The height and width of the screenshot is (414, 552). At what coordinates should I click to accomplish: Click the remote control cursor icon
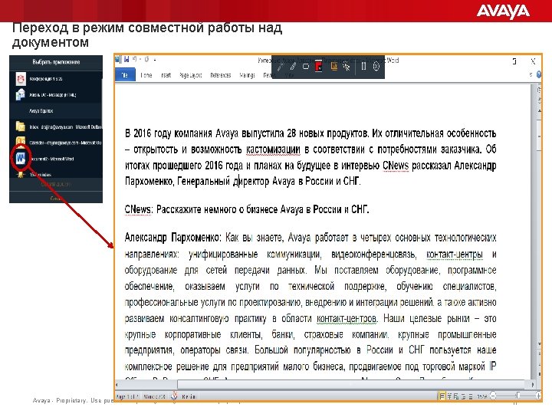point(347,66)
